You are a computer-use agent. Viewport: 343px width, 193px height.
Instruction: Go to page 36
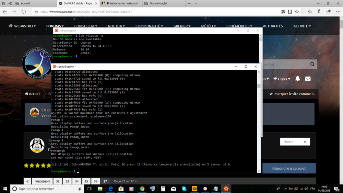click(96, 181)
